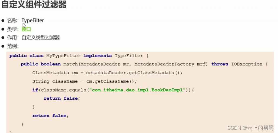
Task: Click IOException in method signature
Action: pyautogui.click(x=247, y=64)
